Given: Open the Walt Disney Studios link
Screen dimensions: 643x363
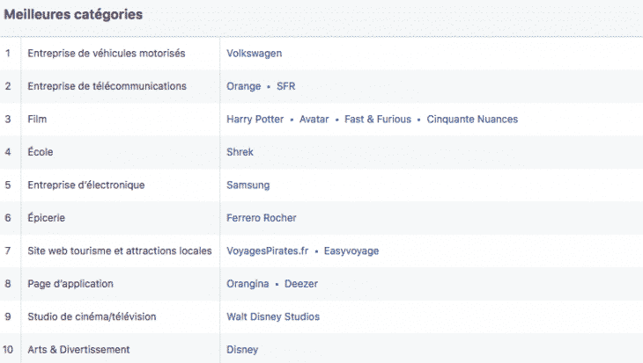Looking at the screenshot, I should coord(273,316).
